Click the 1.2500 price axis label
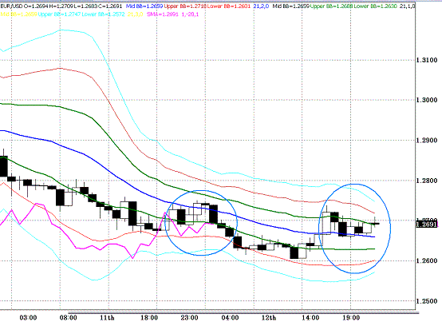The image size is (442, 322). tap(427, 301)
